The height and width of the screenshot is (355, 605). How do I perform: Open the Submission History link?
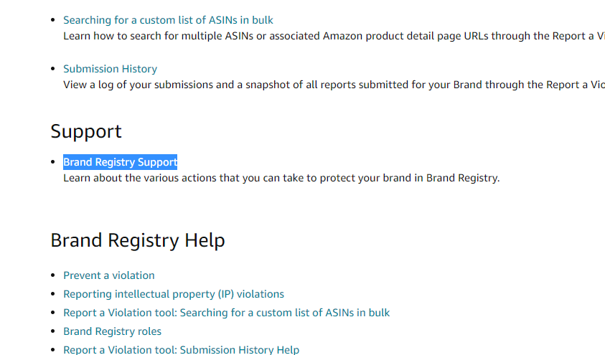[x=110, y=69]
